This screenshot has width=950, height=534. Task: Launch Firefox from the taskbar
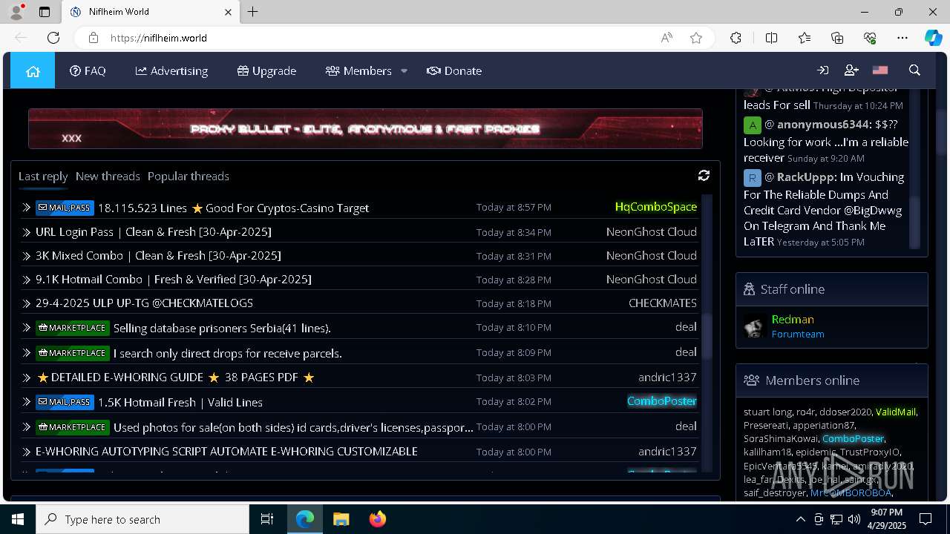pyautogui.click(x=378, y=519)
